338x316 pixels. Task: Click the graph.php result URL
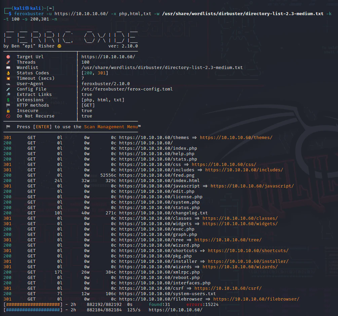click(x=158, y=235)
